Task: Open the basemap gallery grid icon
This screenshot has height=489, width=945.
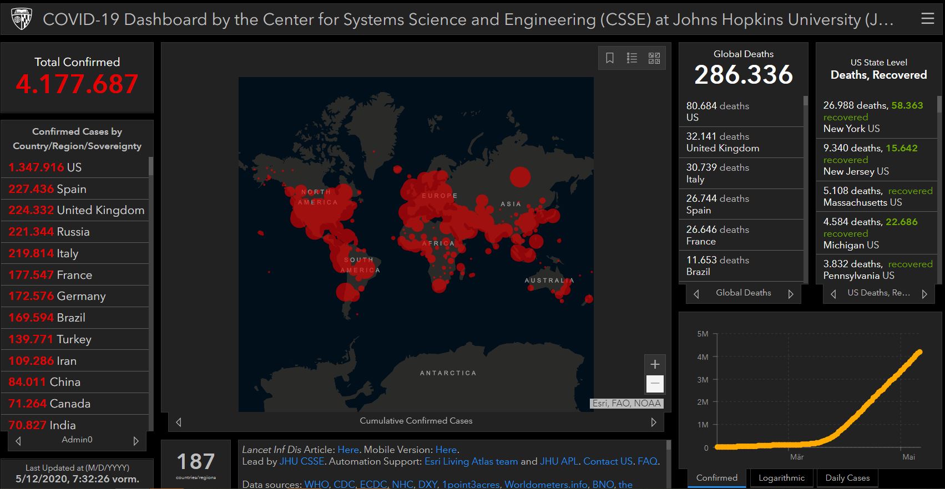Action: point(654,58)
